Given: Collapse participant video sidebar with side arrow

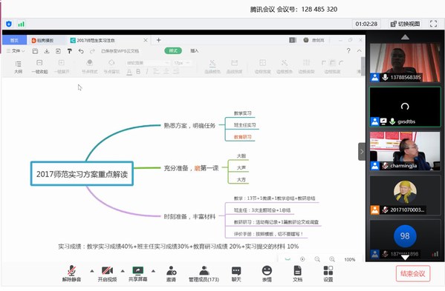Looking at the screenshot, I should 362,152.
